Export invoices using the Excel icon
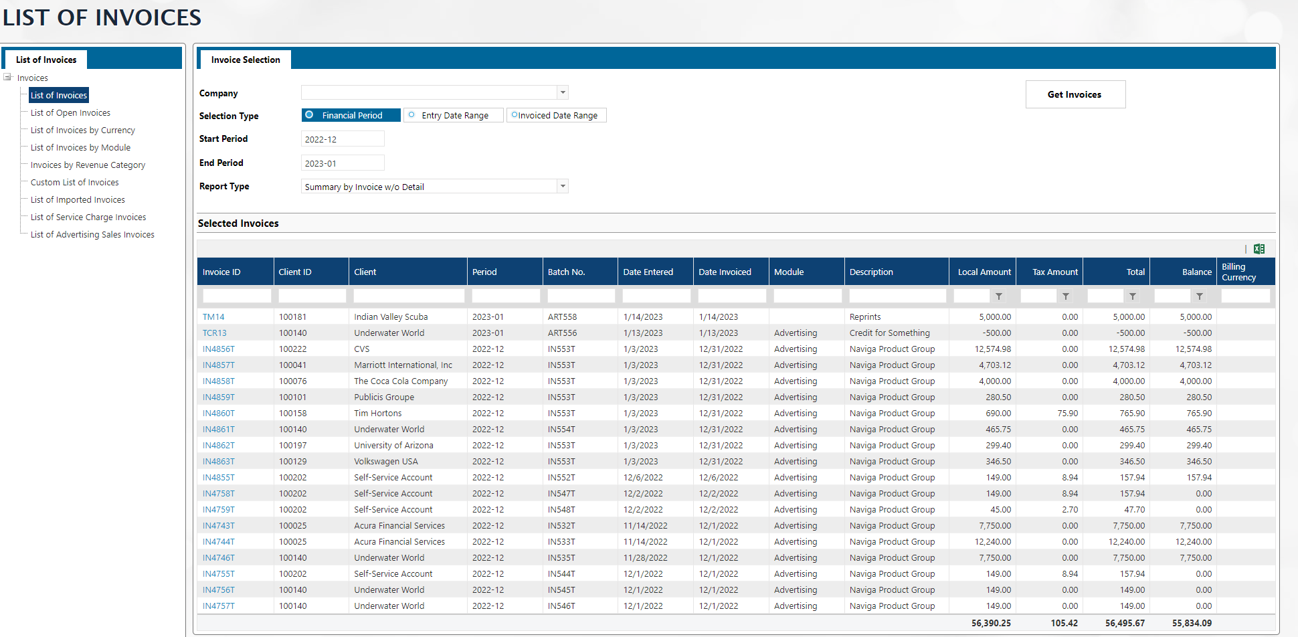Viewport: 1298px width, 637px height. [1259, 249]
